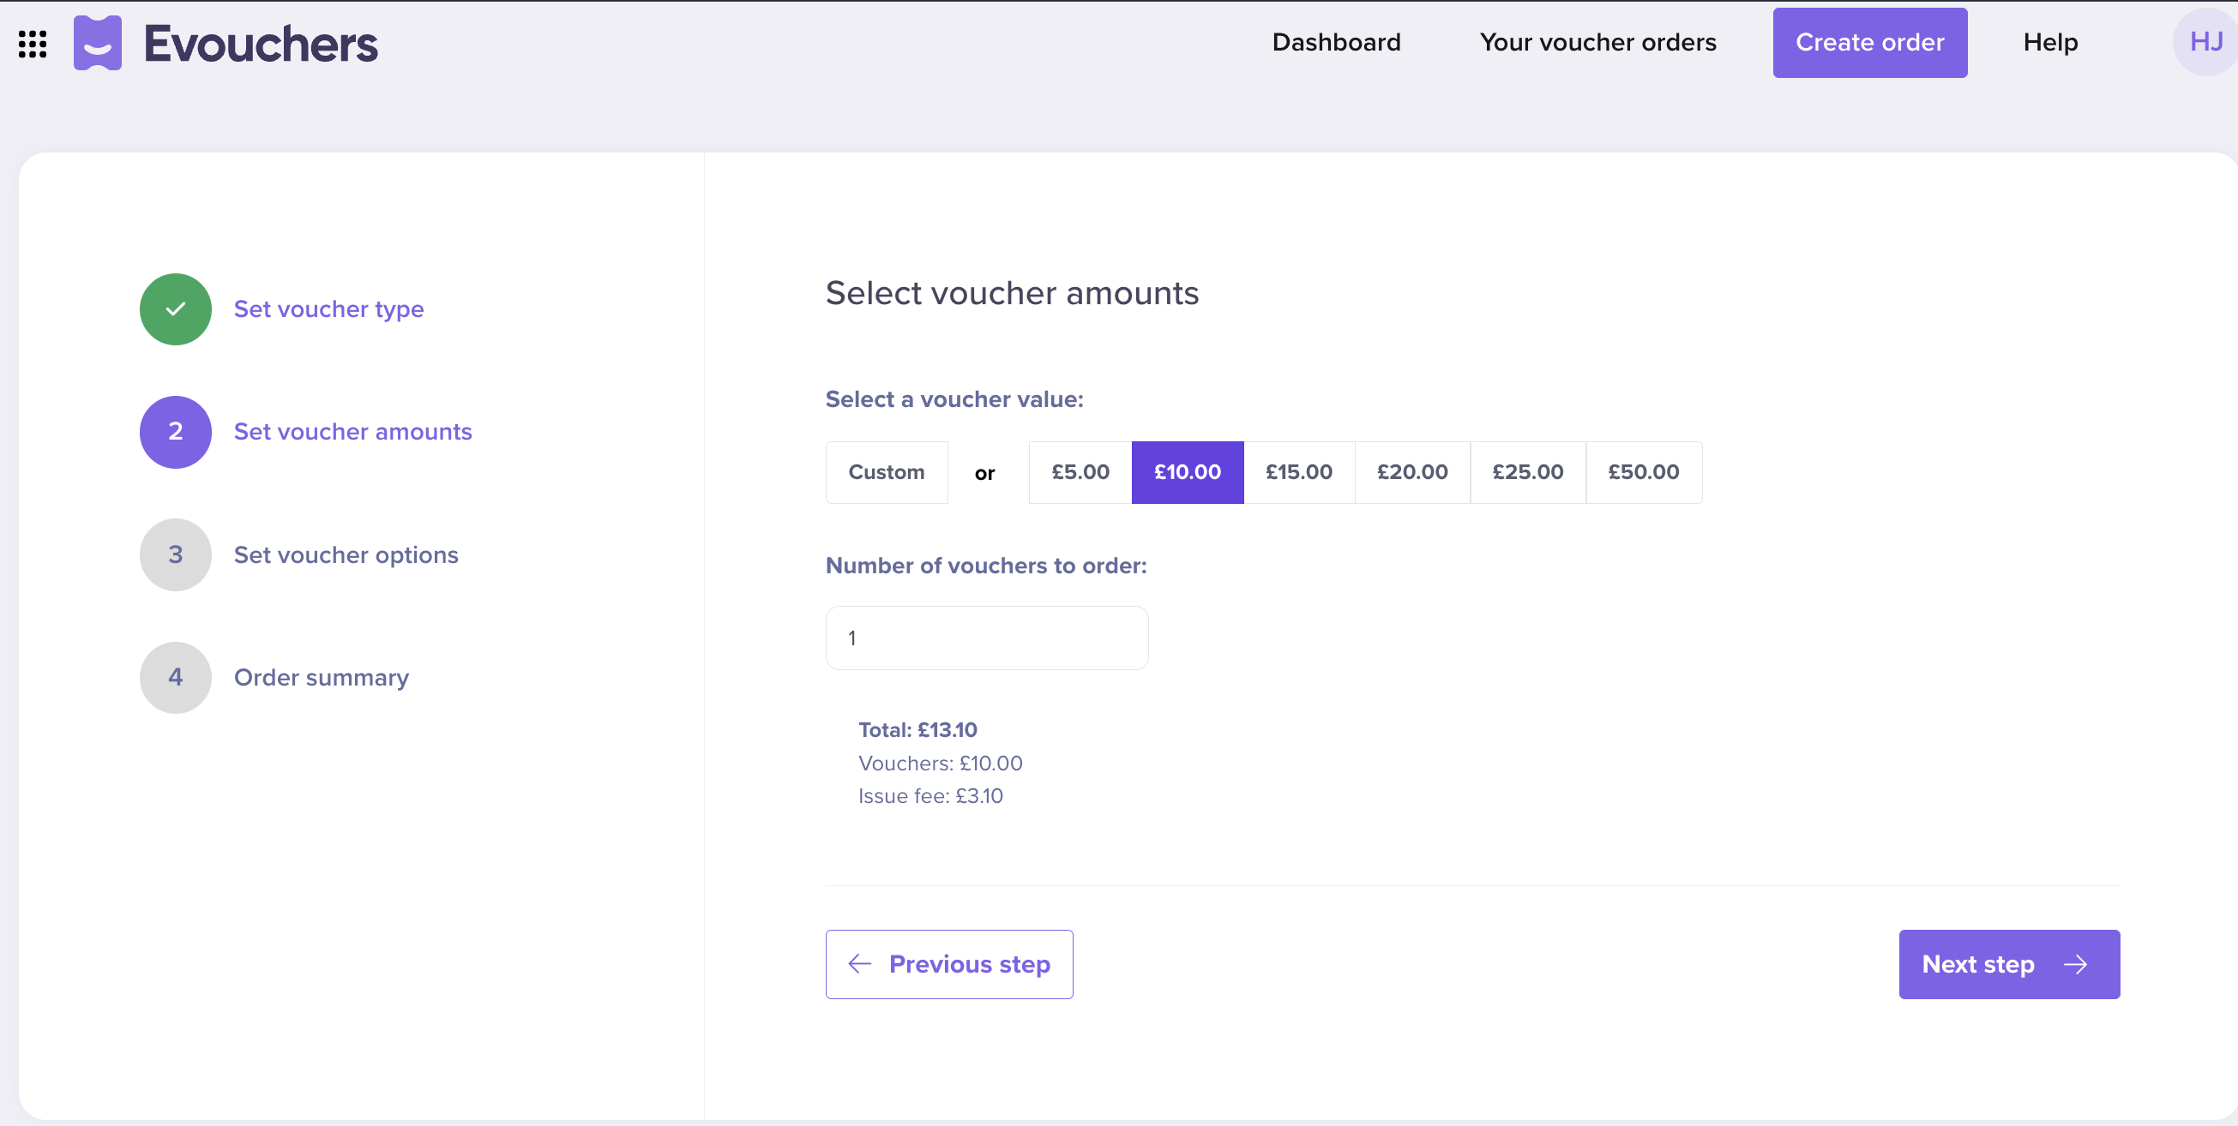The height and width of the screenshot is (1126, 2238).
Task: Select the £15.00 voucher value
Action: (x=1299, y=472)
